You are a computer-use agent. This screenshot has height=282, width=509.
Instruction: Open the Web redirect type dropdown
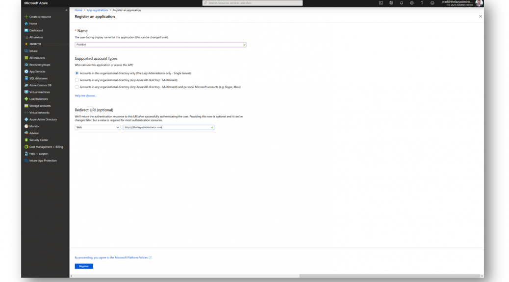pyautogui.click(x=98, y=127)
